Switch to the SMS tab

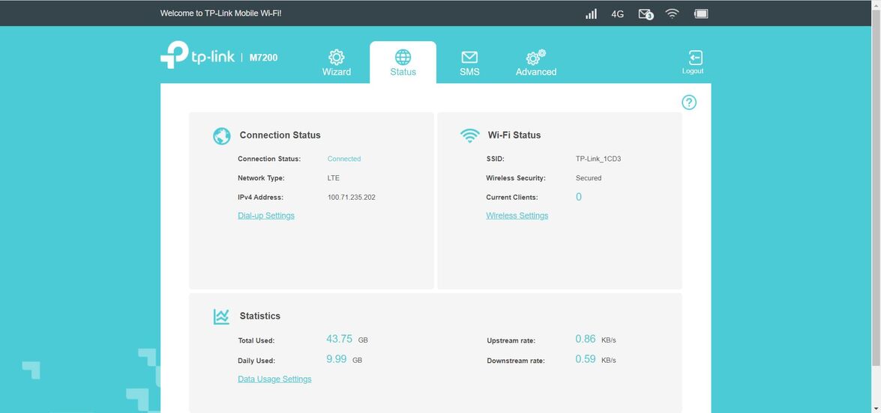pos(469,63)
